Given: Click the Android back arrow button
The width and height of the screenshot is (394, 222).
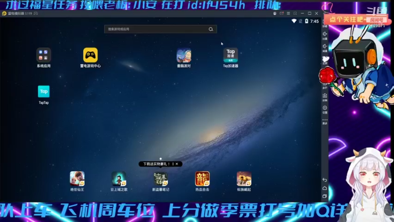Looking at the screenshot, I should pos(325,180).
